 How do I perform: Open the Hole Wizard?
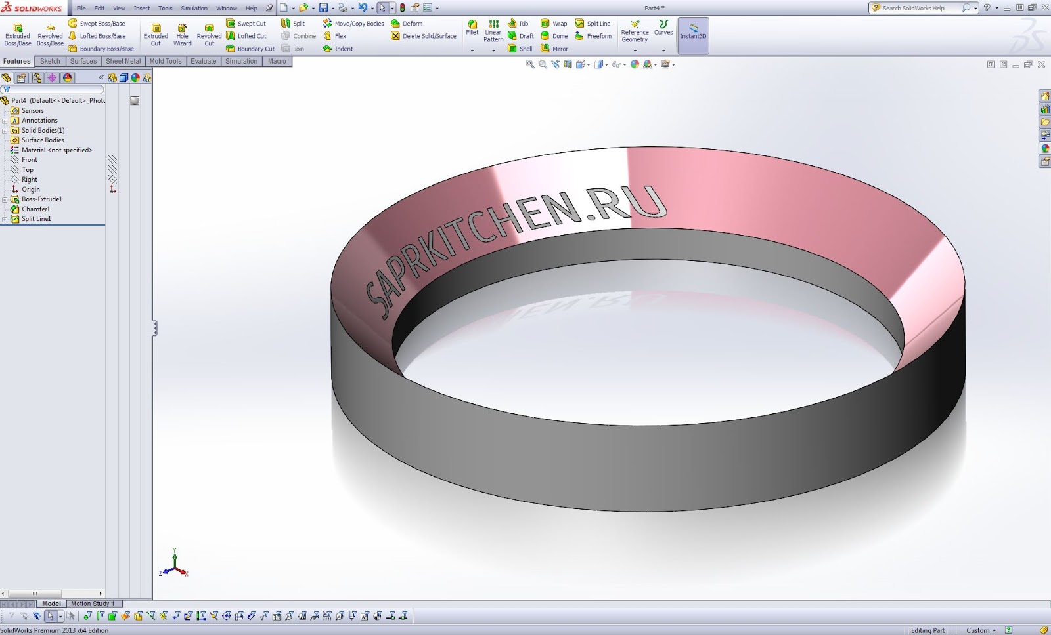pyautogui.click(x=183, y=34)
